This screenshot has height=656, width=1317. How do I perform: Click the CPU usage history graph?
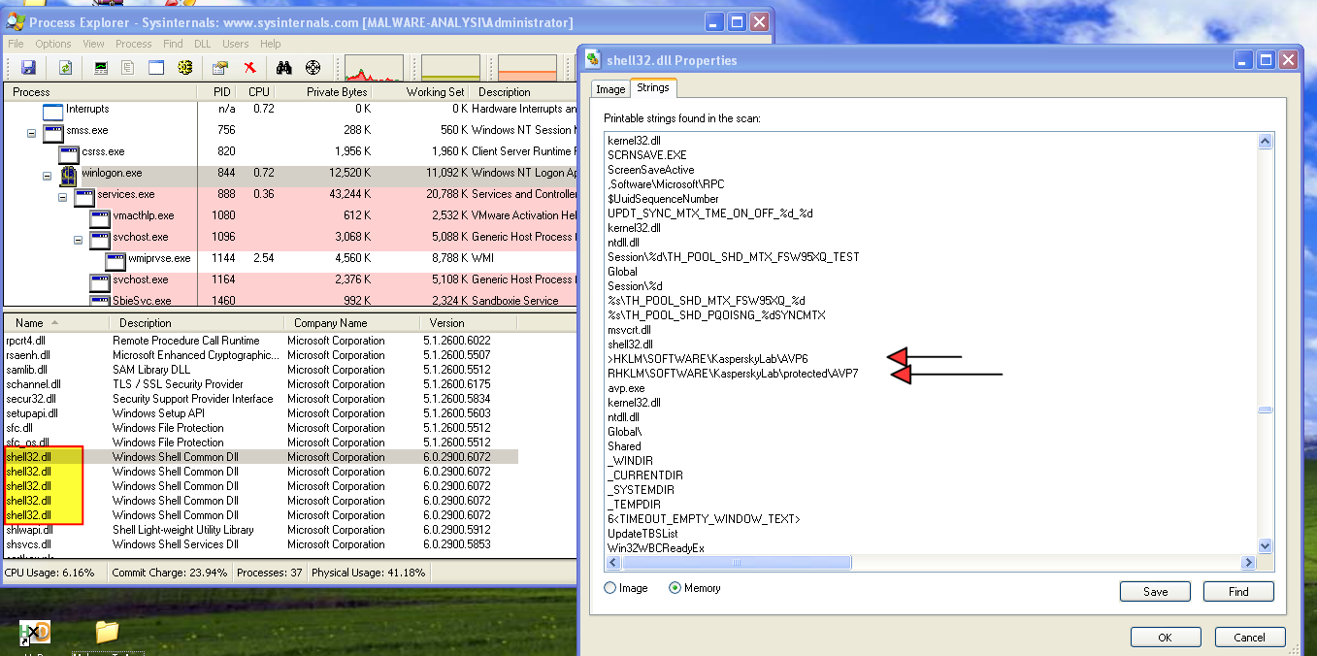click(x=374, y=67)
